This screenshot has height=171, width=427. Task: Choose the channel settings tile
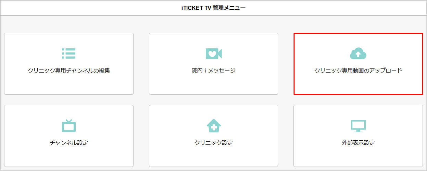pyautogui.click(x=69, y=136)
